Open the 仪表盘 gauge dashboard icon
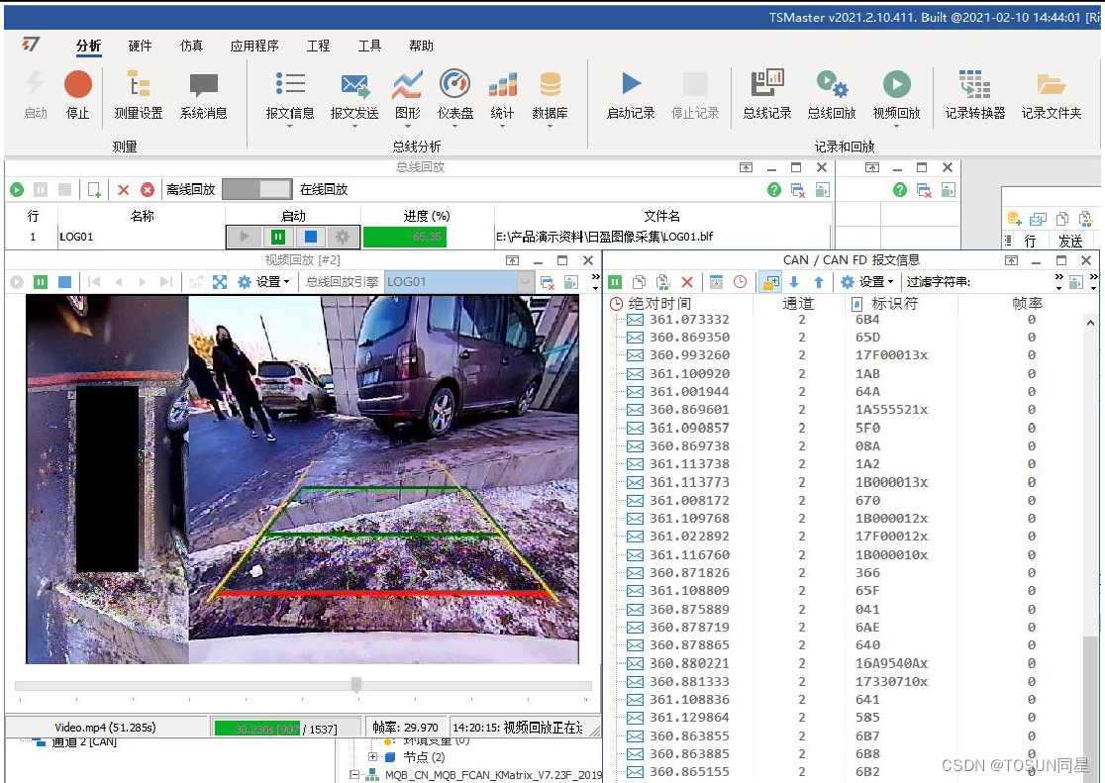The image size is (1105, 783). point(454,84)
